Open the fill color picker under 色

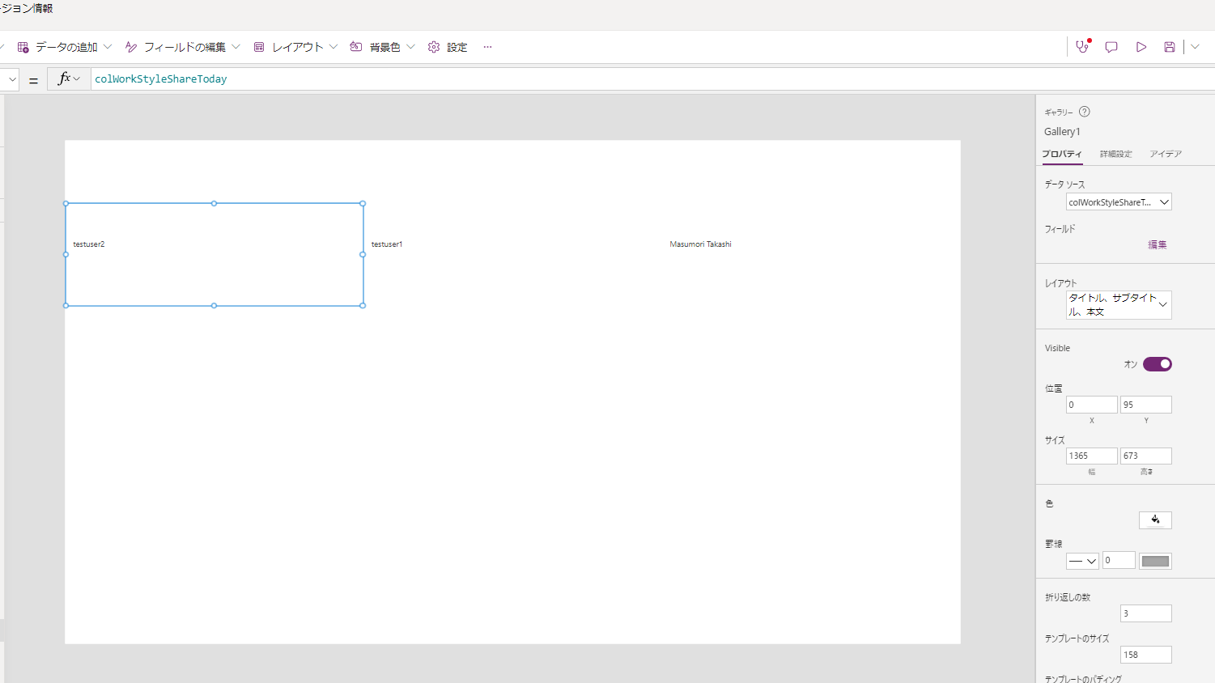click(1155, 520)
